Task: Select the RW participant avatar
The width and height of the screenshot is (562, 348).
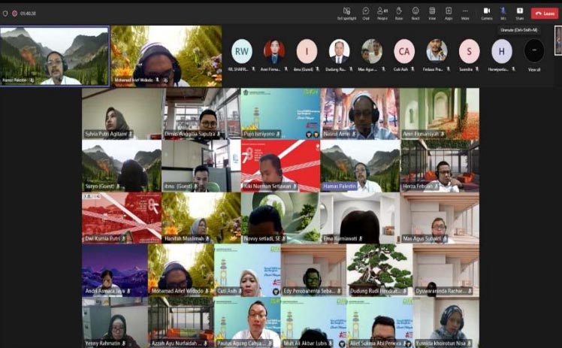Action: point(241,50)
